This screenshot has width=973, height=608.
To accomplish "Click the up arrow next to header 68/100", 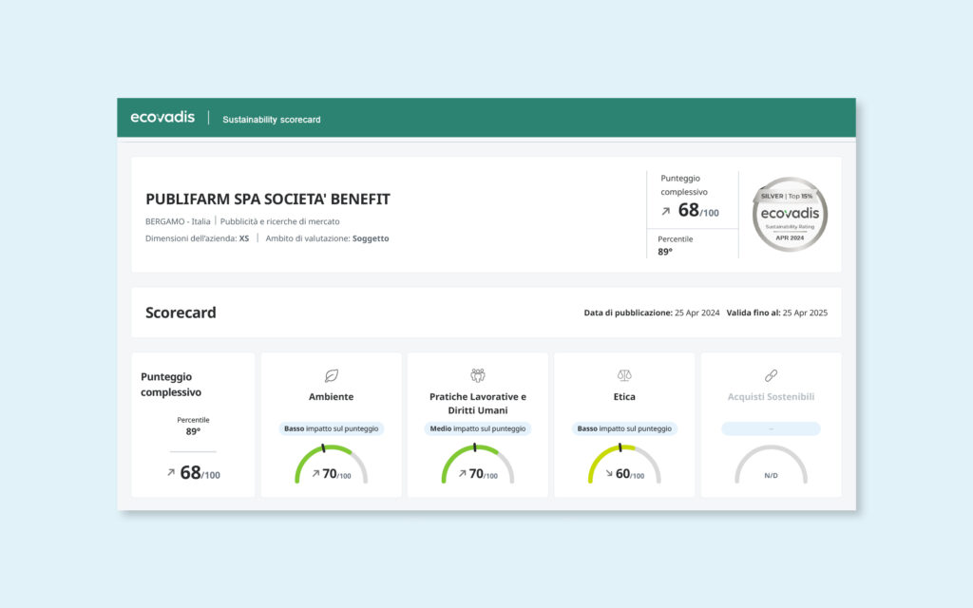I will click(666, 212).
